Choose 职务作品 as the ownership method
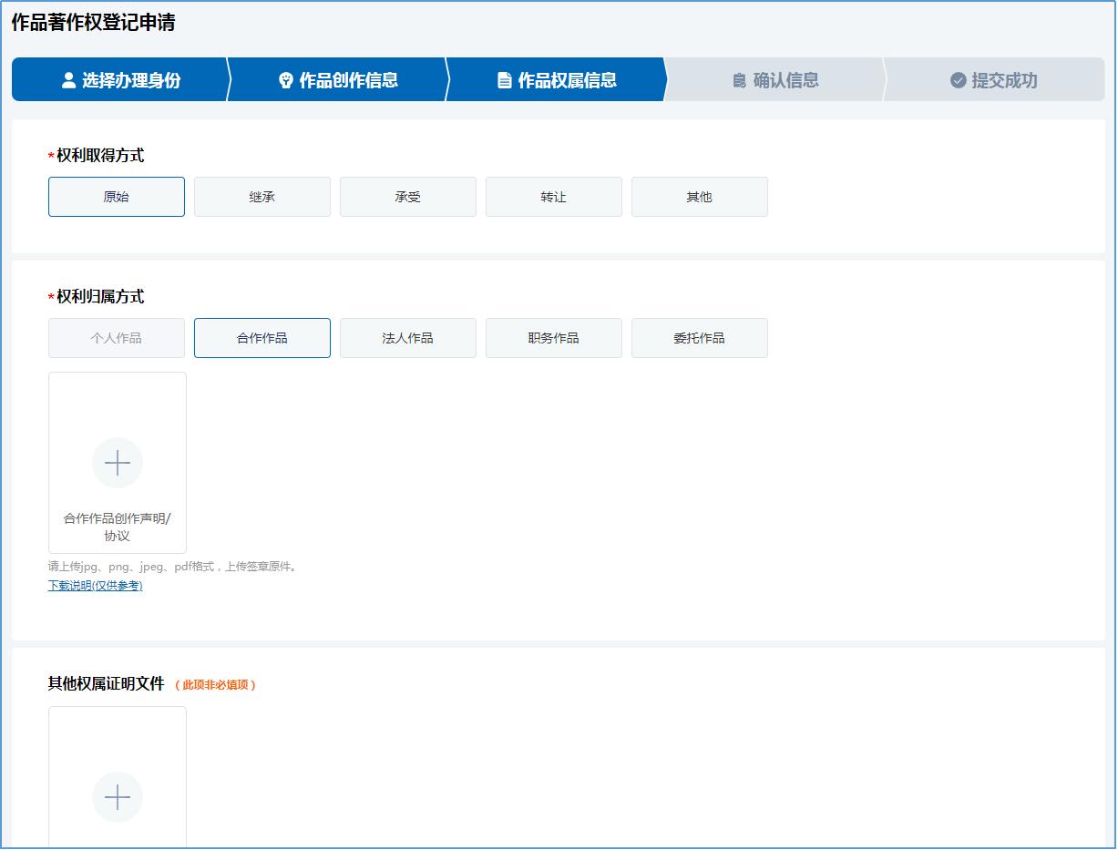 click(x=553, y=338)
